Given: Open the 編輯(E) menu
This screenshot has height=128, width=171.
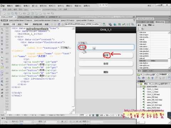Looking at the screenshot, I should 18,6.
